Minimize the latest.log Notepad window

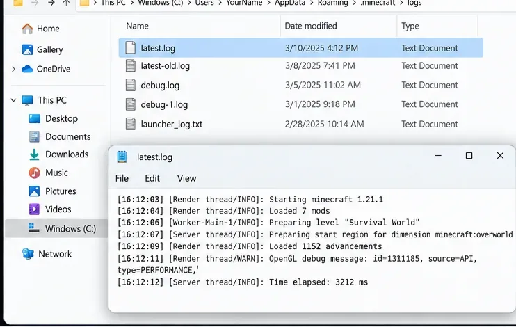(x=438, y=155)
